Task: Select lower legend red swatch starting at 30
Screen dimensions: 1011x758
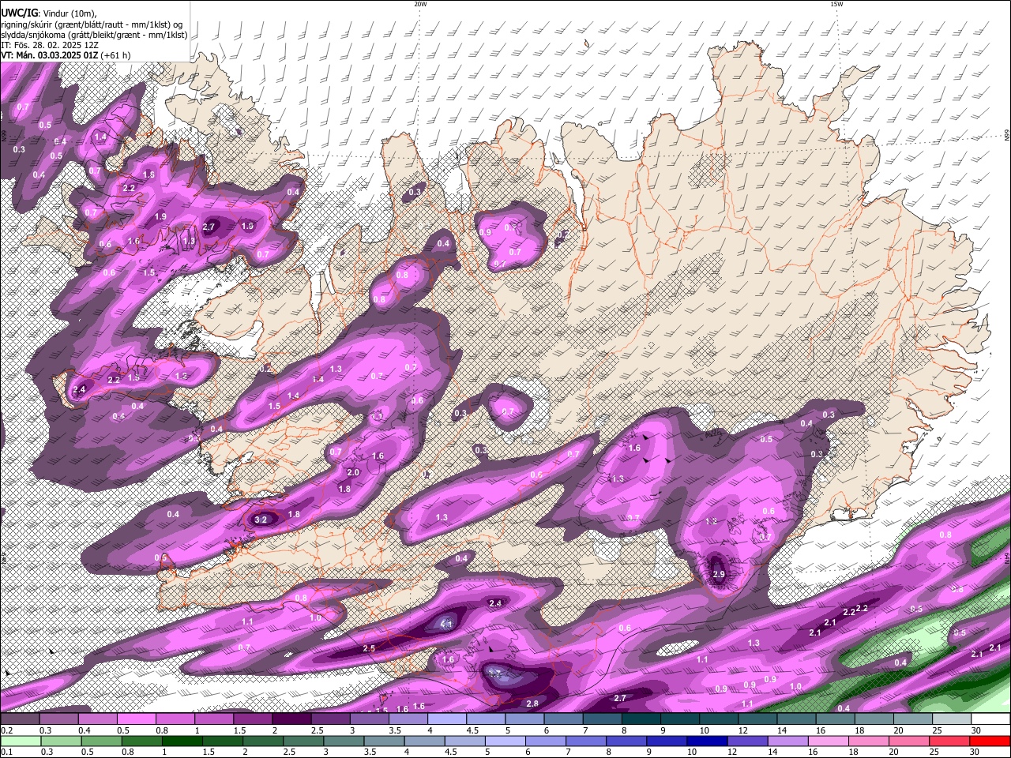Action: 989,741
